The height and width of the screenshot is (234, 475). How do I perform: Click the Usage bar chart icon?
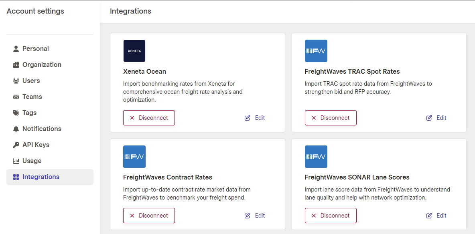pyautogui.click(x=16, y=161)
